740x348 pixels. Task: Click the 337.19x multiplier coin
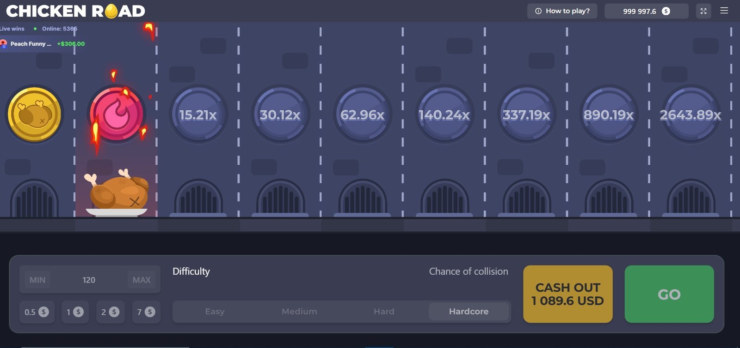pos(526,114)
